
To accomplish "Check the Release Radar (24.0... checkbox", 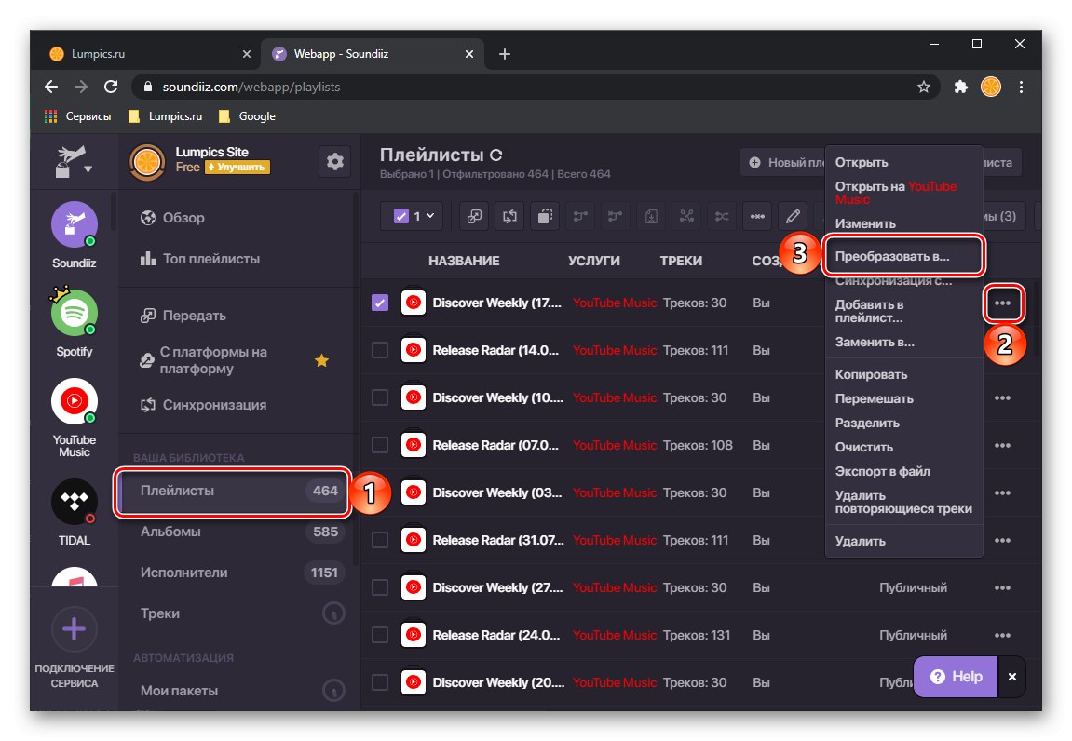I will pyautogui.click(x=380, y=635).
